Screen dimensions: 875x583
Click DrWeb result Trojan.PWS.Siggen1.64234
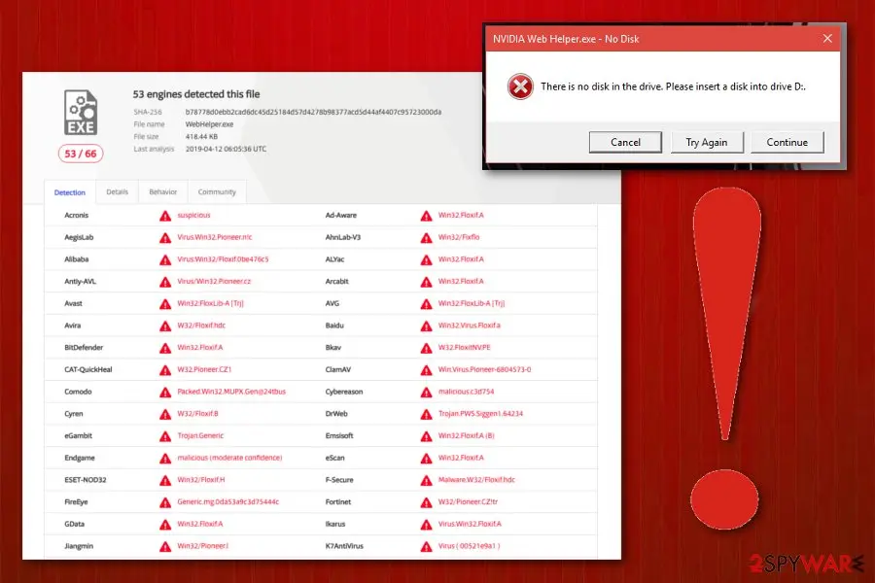click(480, 413)
